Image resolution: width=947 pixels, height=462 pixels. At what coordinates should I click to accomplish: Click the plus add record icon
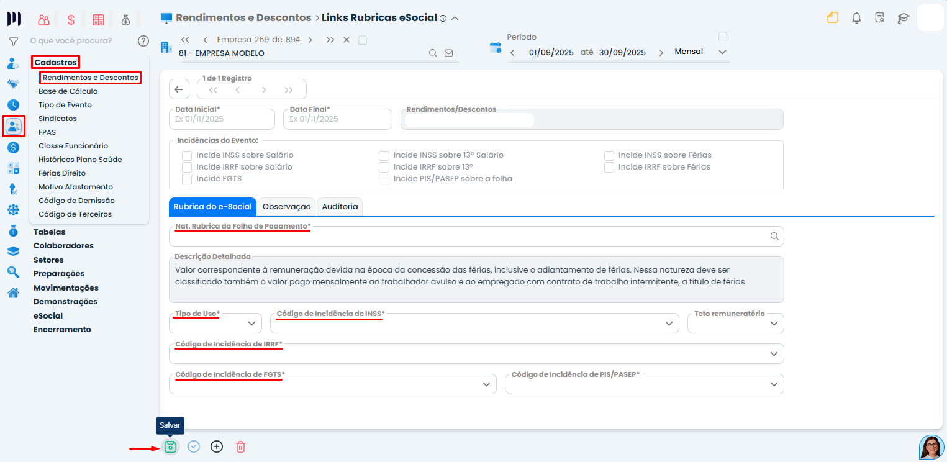217,446
